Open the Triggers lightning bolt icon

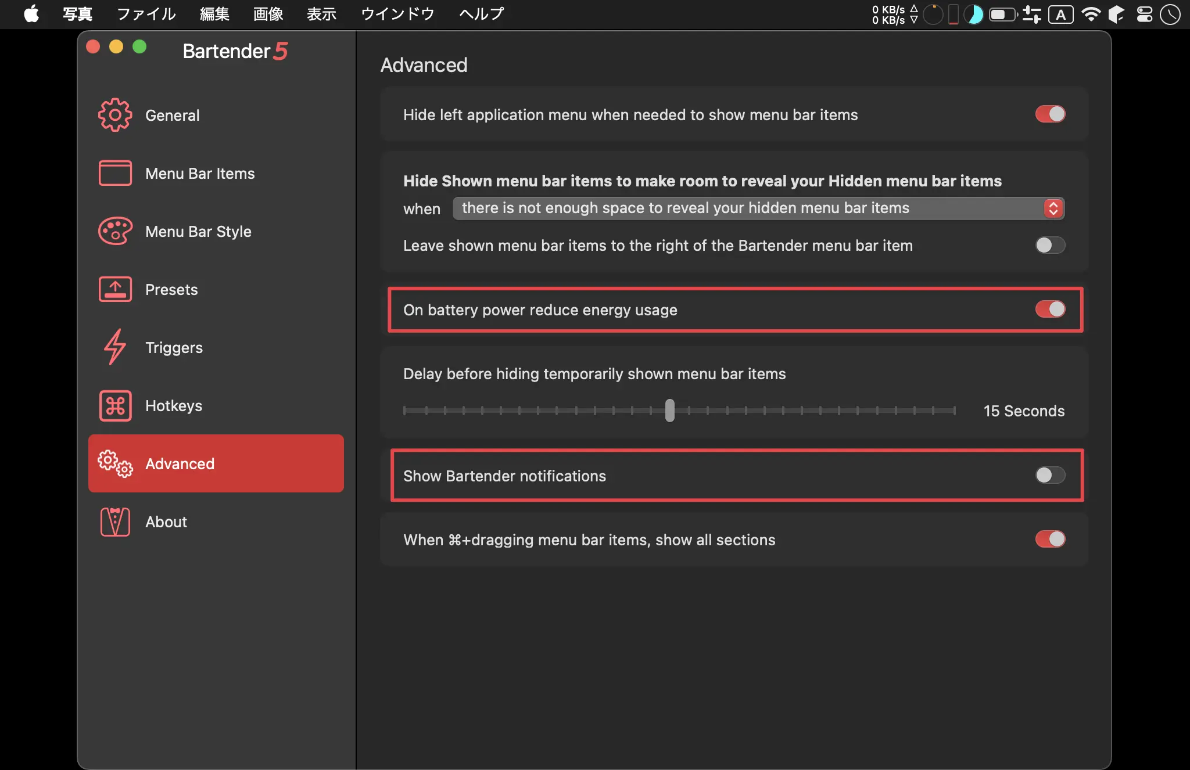115,347
